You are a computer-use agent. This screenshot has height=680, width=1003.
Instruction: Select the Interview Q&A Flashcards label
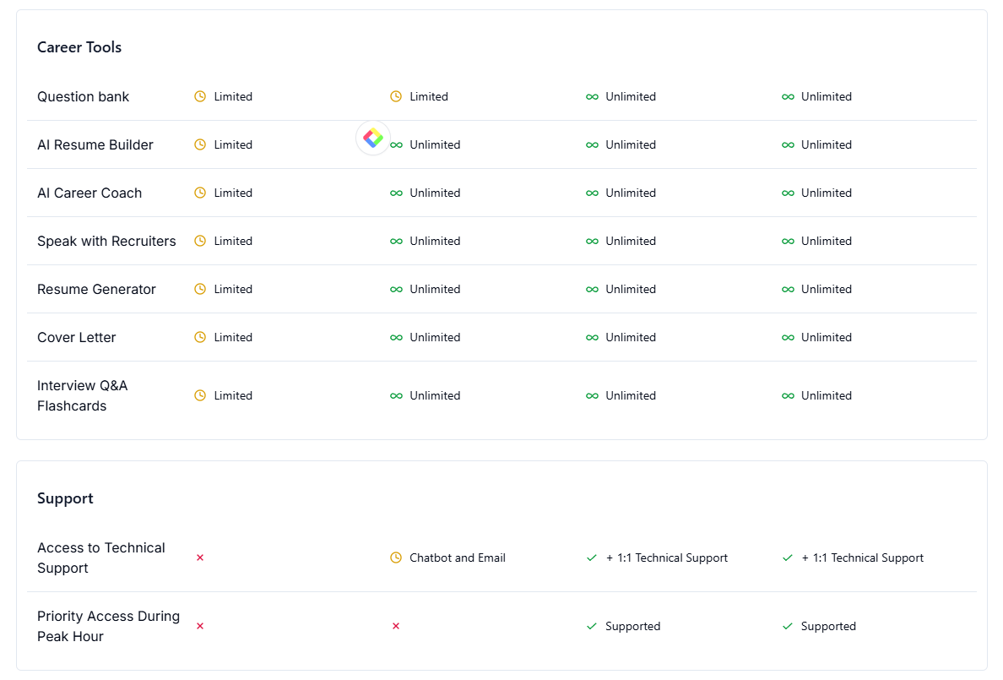pos(82,395)
